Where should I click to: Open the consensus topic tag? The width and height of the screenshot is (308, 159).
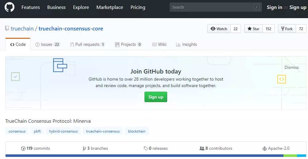tap(17, 131)
